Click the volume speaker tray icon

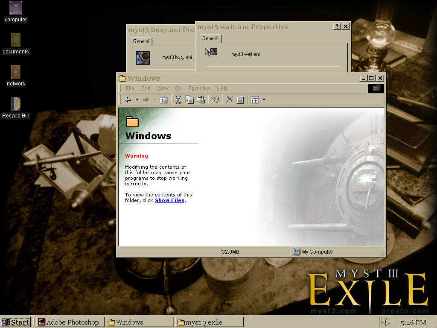pyautogui.click(x=386, y=322)
